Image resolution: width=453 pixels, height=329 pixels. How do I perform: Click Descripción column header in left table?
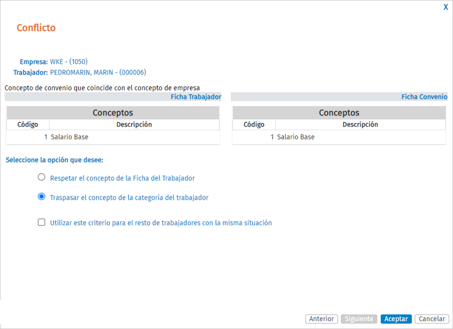coord(134,124)
